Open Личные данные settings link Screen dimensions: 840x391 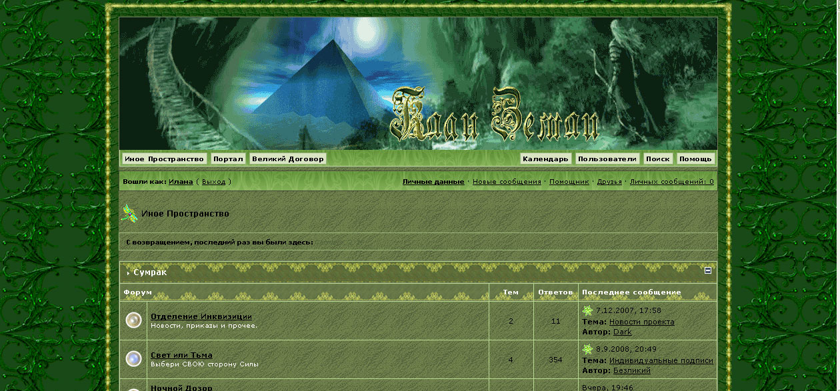tap(433, 181)
